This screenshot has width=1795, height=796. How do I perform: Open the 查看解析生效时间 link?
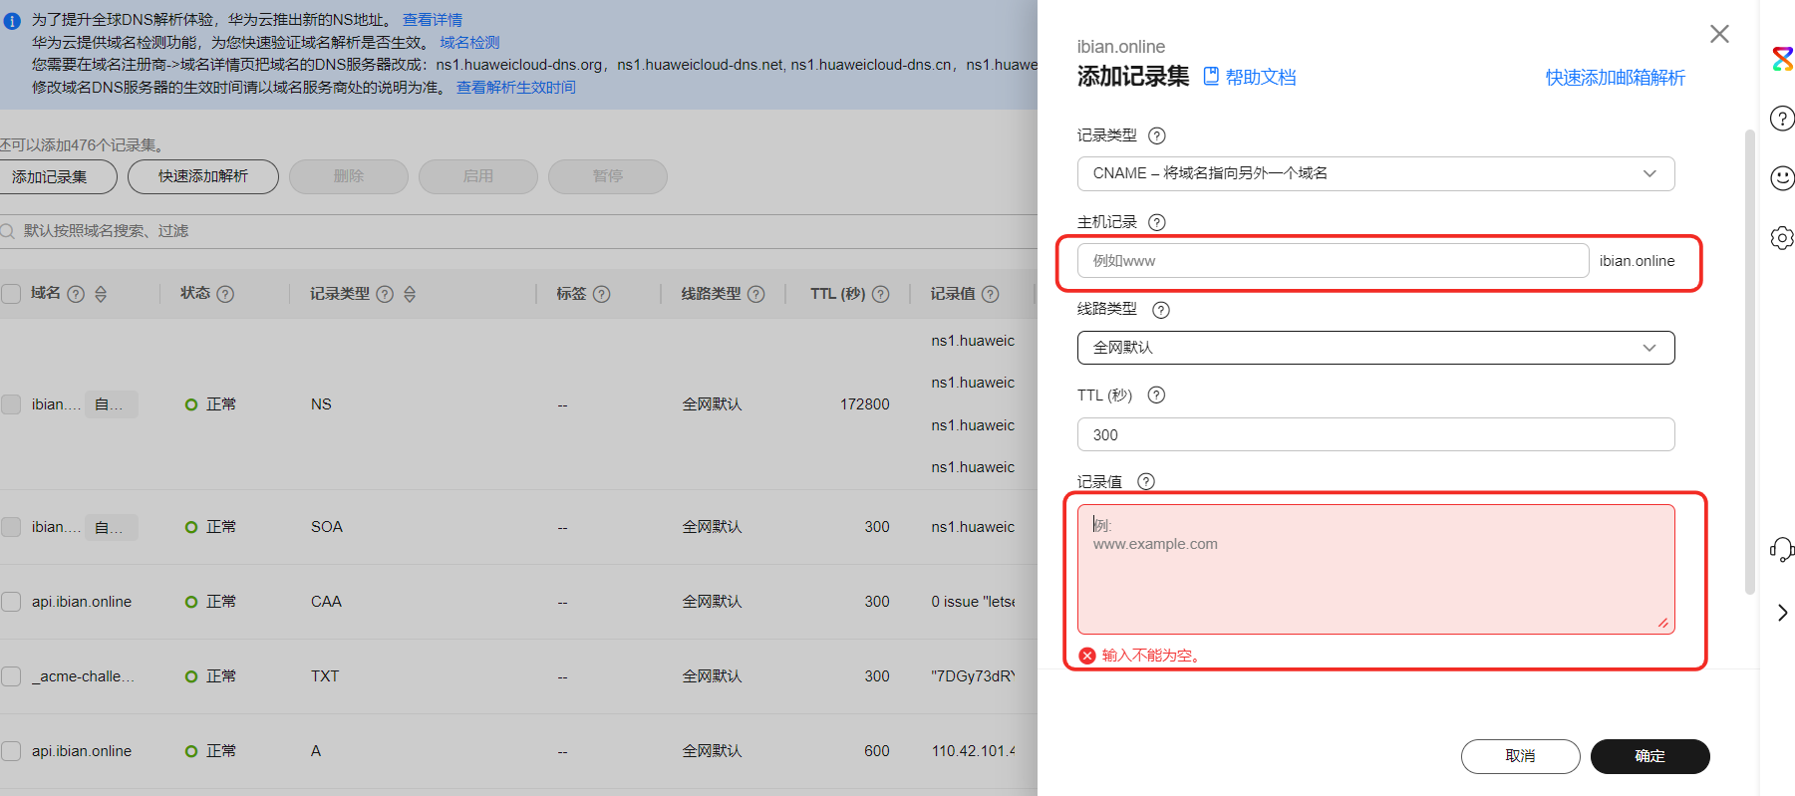coord(515,88)
